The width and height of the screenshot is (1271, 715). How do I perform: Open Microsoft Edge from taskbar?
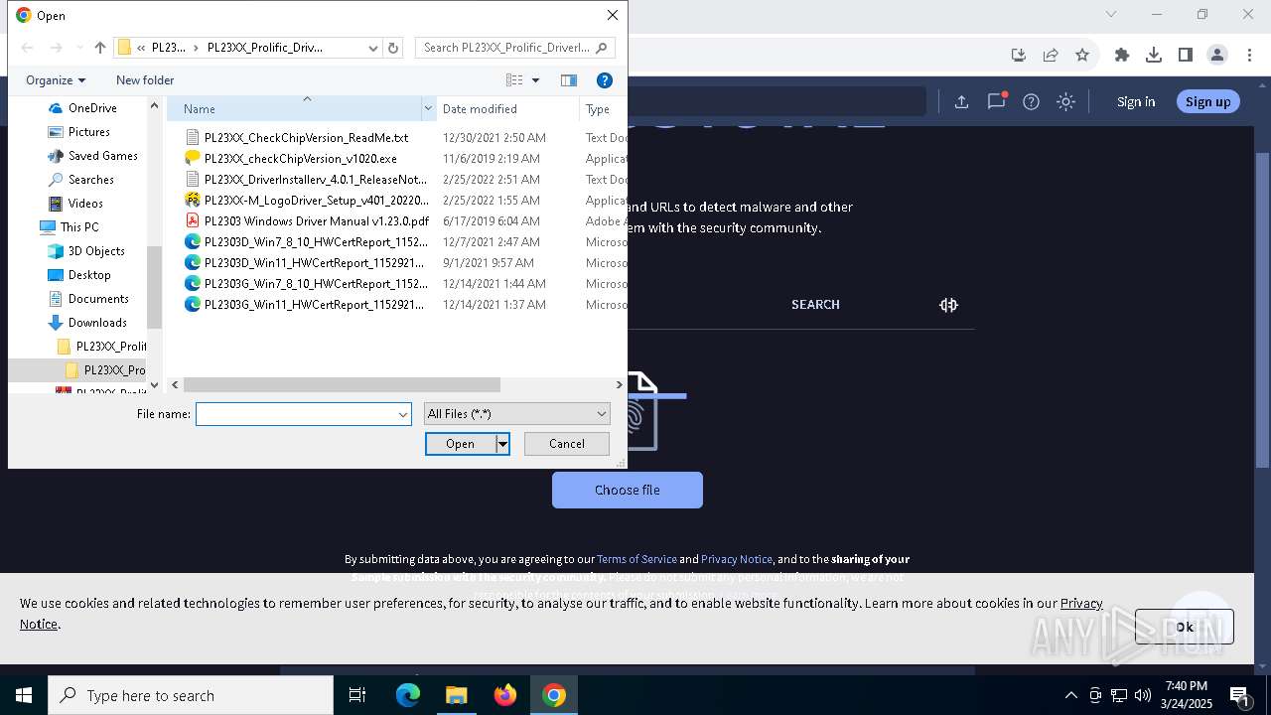(x=408, y=695)
